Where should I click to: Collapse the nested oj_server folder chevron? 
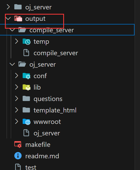12,64
